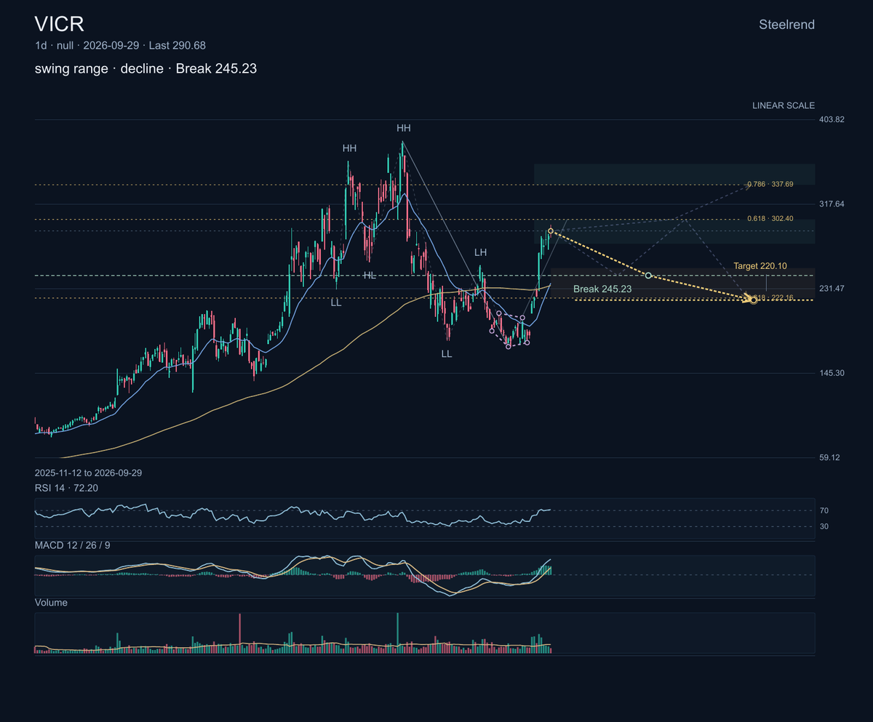Image resolution: width=873 pixels, height=722 pixels.
Task: Click the RSI 70 level label
Action: tap(824, 510)
